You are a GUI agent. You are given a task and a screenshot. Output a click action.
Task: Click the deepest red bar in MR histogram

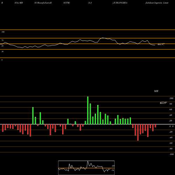tap(138, 133)
